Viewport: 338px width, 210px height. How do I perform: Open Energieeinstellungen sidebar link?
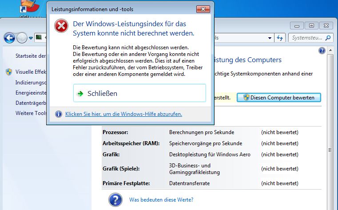(x=31, y=93)
